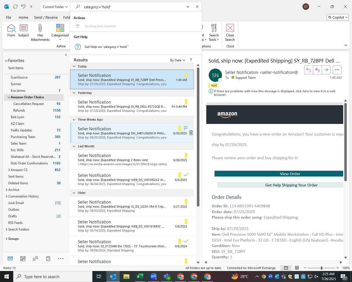This screenshot has width=352, height=282.
Task: Click the View Order button
Action: (279, 174)
